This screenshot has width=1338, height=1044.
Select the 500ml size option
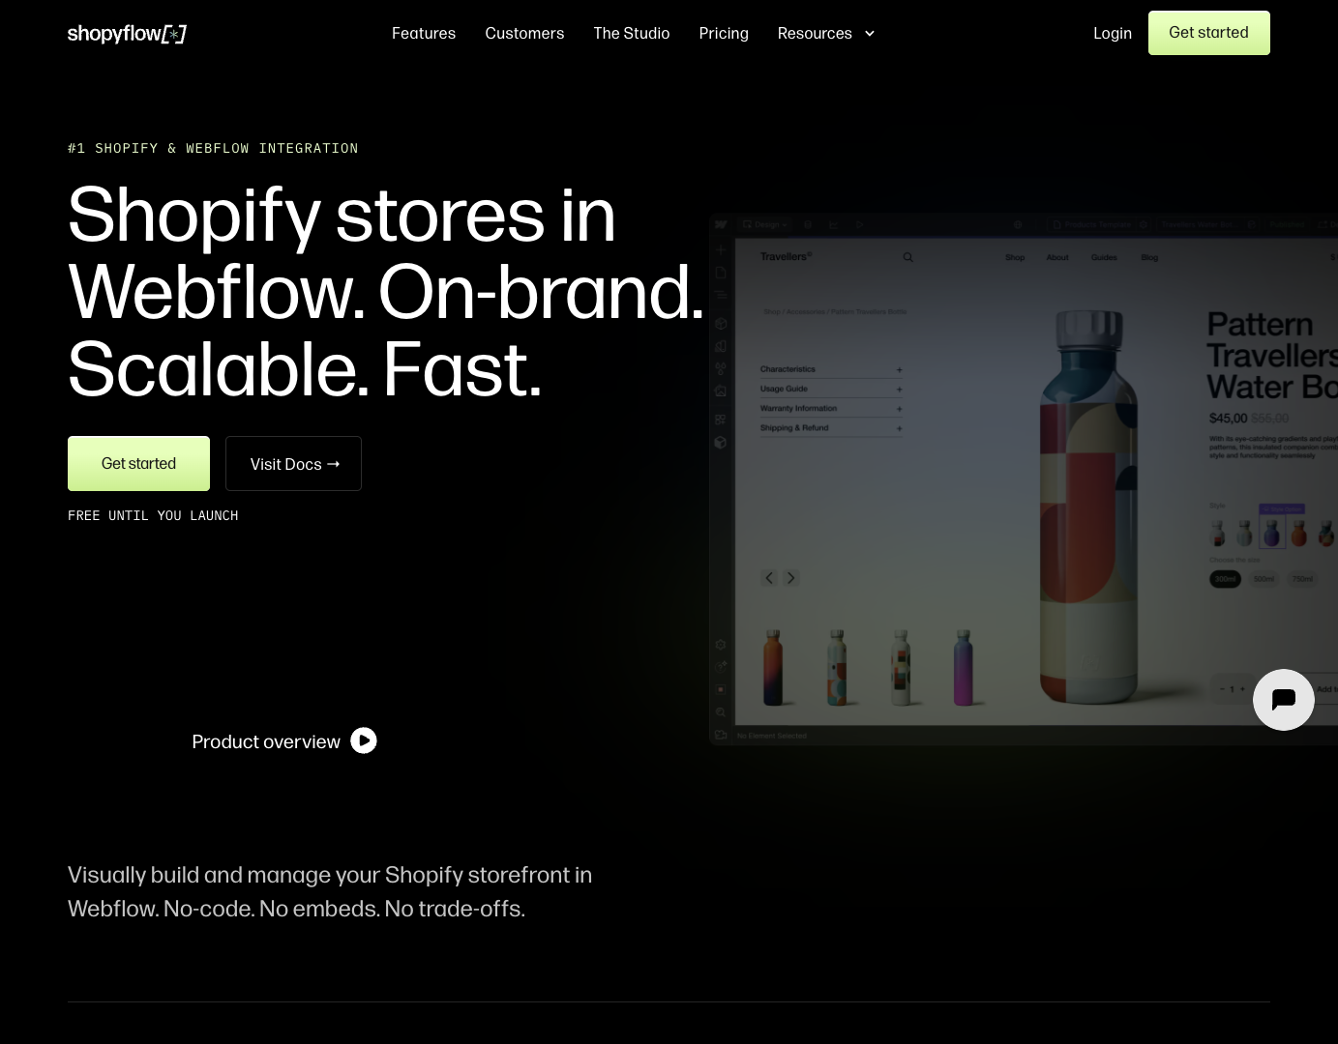click(x=1264, y=578)
